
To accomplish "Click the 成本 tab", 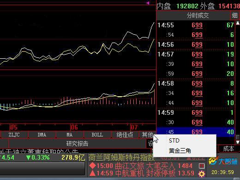I will (x=228, y=149).
